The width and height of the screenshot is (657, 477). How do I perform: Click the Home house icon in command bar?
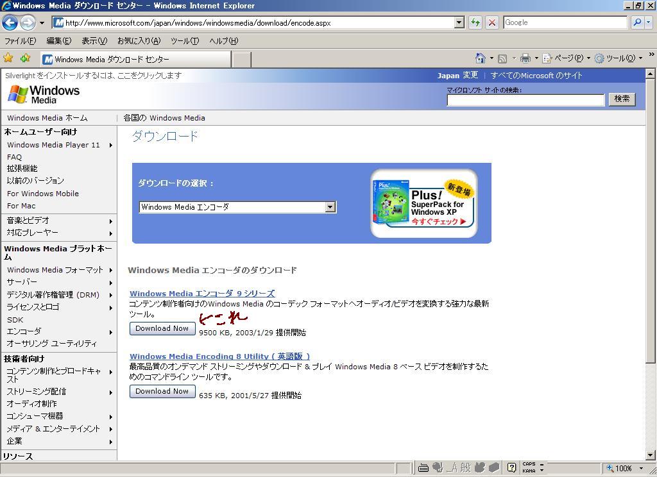click(x=481, y=58)
